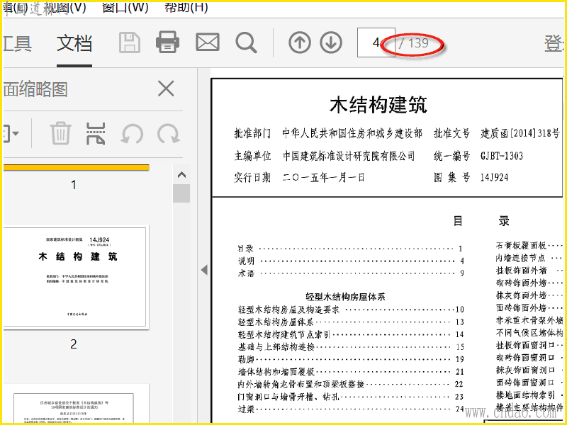Close the page thumbnails panel
The image size is (567, 425).
[166, 89]
